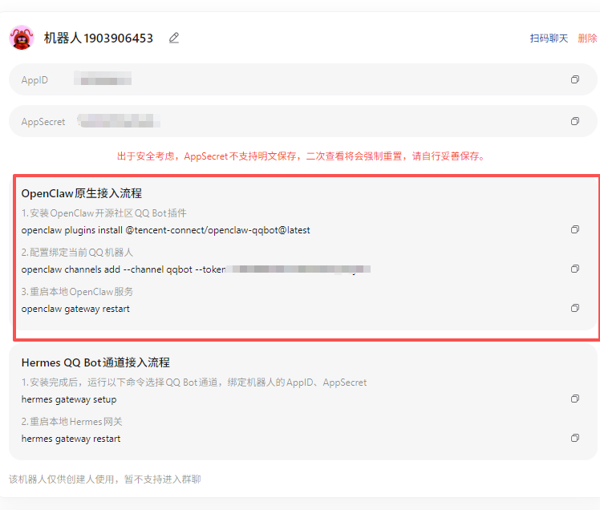Click the Hermes step 1 instruction mentioning AppID、AppSecret
This screenshot has height=510, width=600.
[194, 382]
